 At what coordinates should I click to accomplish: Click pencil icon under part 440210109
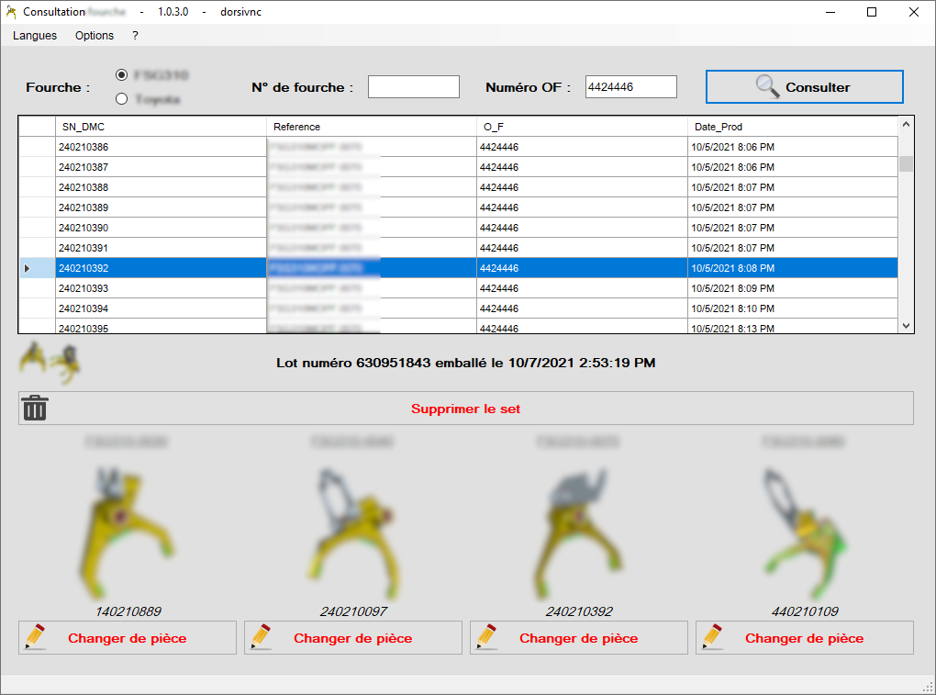713,637
